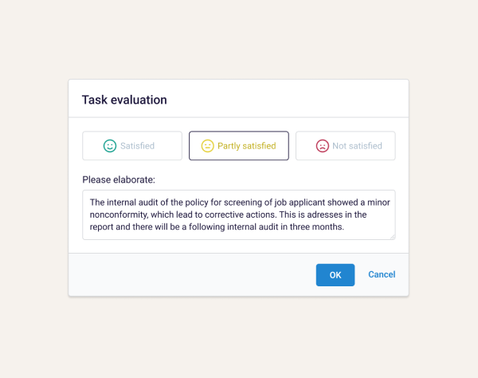The height and width of the screenshot is (378, 478).
Task: Confirm the evaluation with OK
Action: click(335, 275)
